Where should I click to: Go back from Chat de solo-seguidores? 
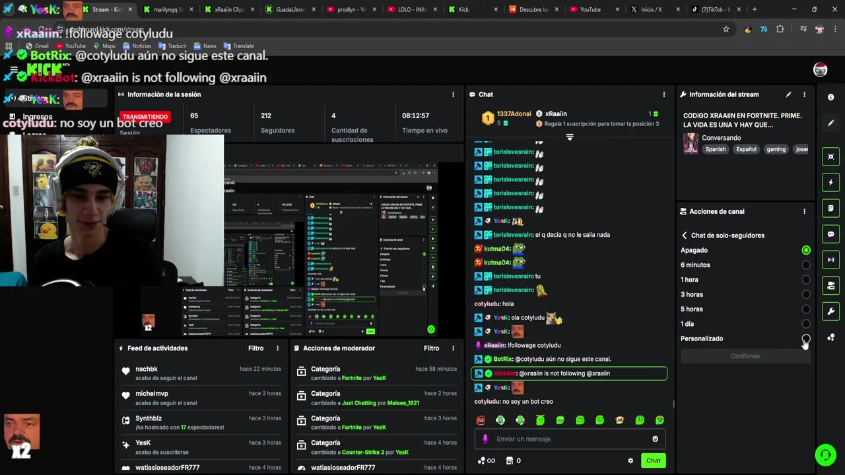click(685, 236)
